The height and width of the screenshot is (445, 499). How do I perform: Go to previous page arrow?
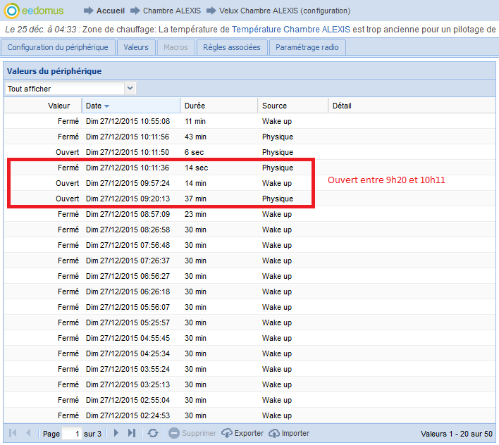point(28,433)
